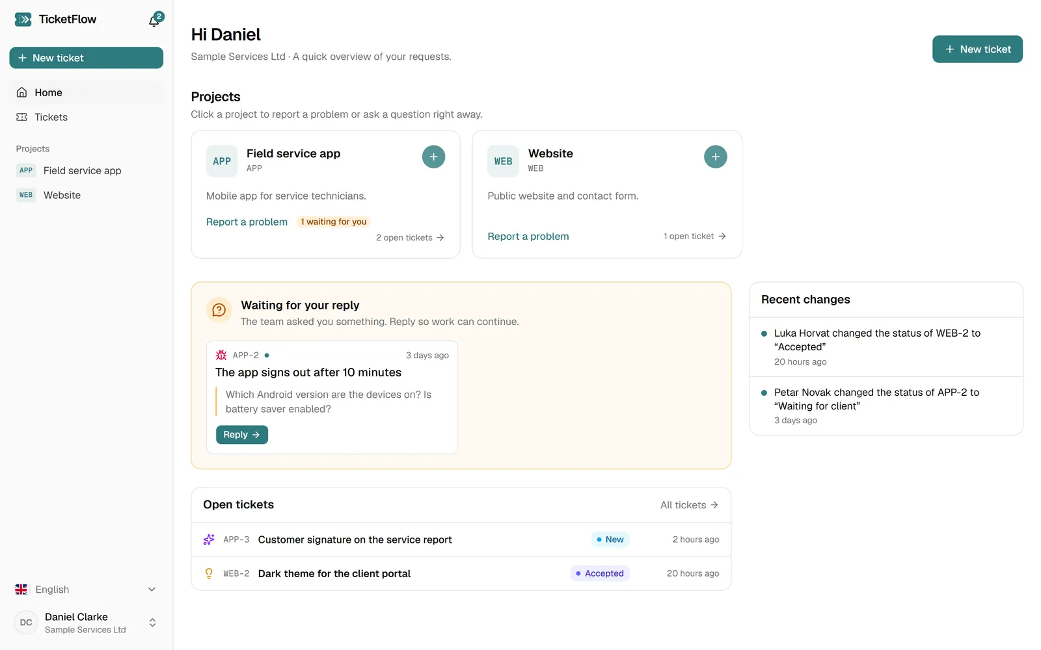Open the Luka Horvat recent change entry
The image size is (1041, 650).
click(x=886, y=347)
